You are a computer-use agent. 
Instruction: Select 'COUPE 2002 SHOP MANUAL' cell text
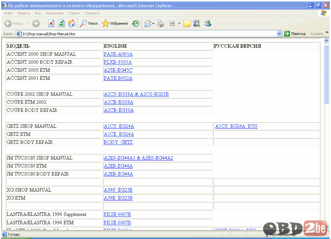point(39,94)
